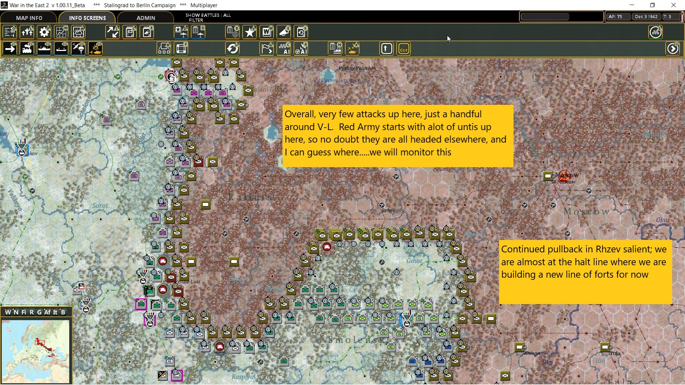Open the losses screen with crosses icon
The height and width of the screenshot is (385, 685).
pyautogui.click(x=27, y=32)
